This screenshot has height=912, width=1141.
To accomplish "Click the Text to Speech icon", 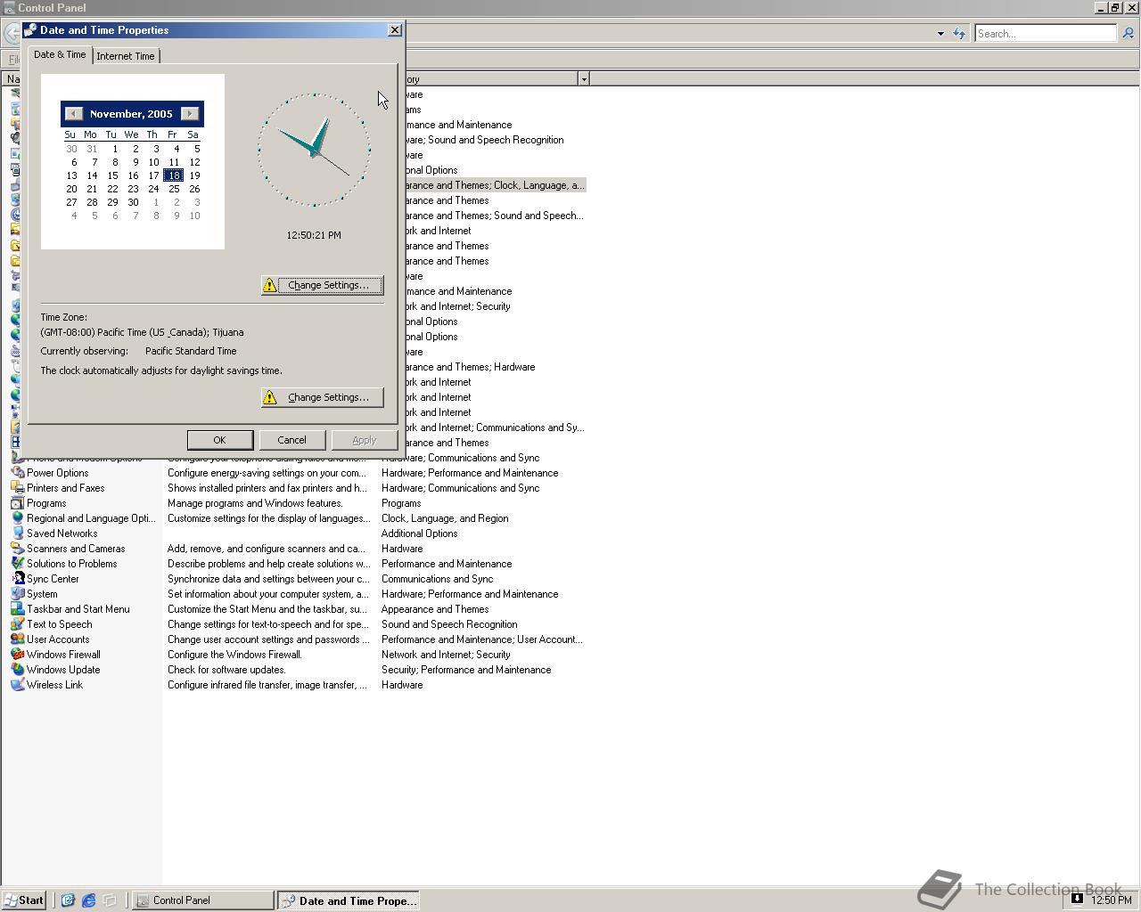I will click(x=17, y=624).
